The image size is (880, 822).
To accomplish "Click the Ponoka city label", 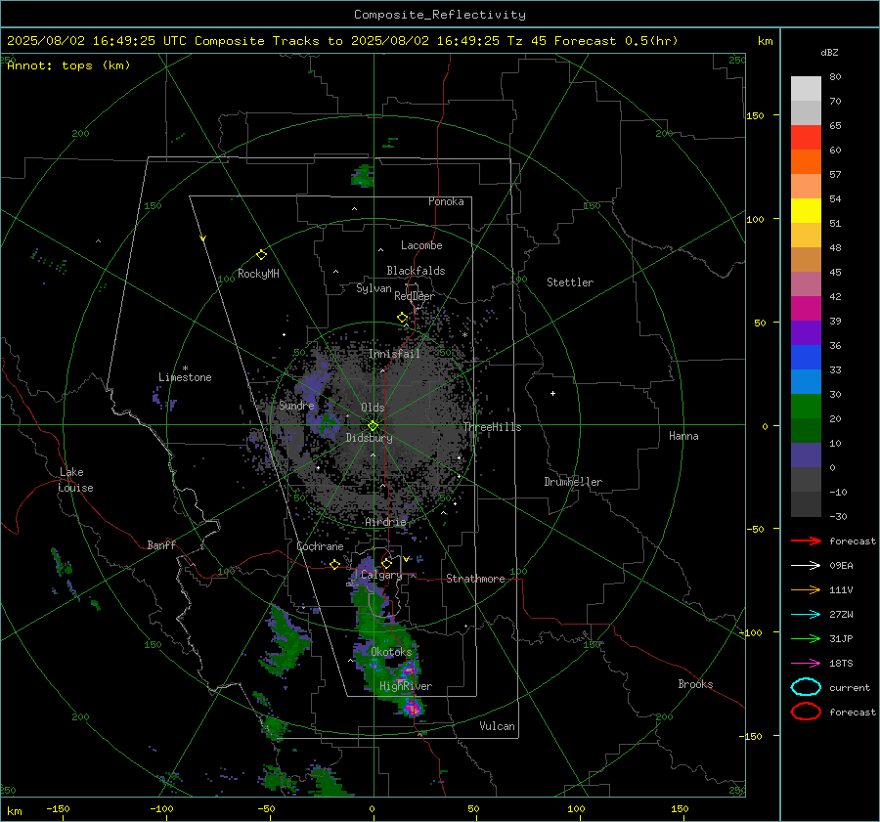I will [446, 201].
